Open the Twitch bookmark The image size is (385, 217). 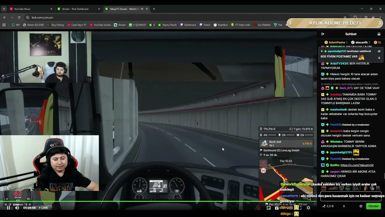(x=205, y=25)
